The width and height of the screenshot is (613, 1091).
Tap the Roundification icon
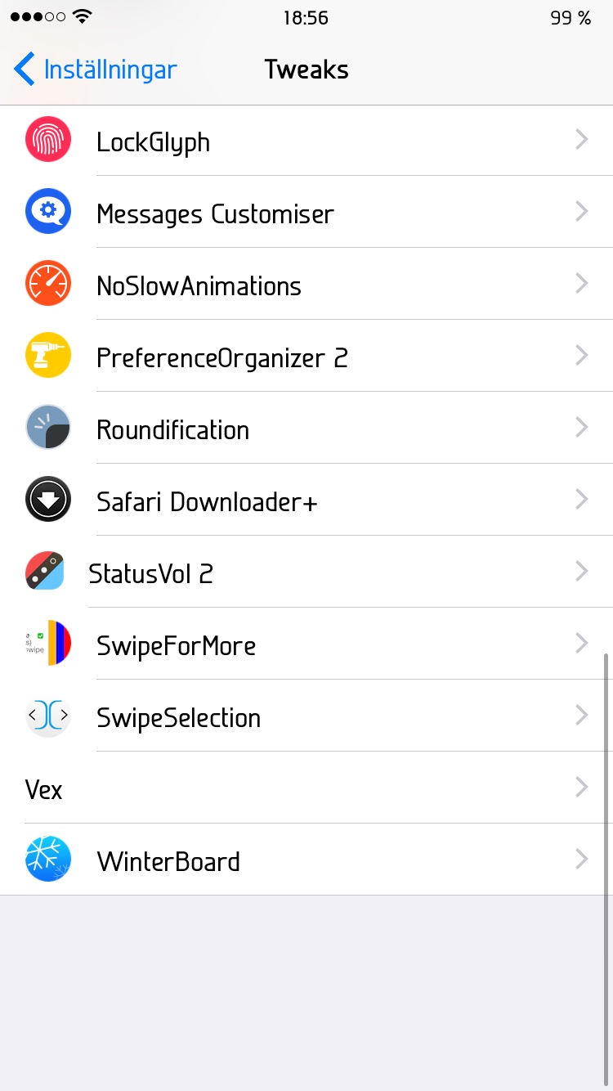click(x=48, y=428)
